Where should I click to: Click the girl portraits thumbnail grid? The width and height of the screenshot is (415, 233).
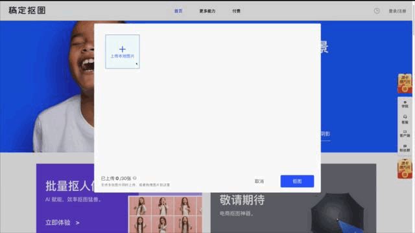[x=165, y=214]
